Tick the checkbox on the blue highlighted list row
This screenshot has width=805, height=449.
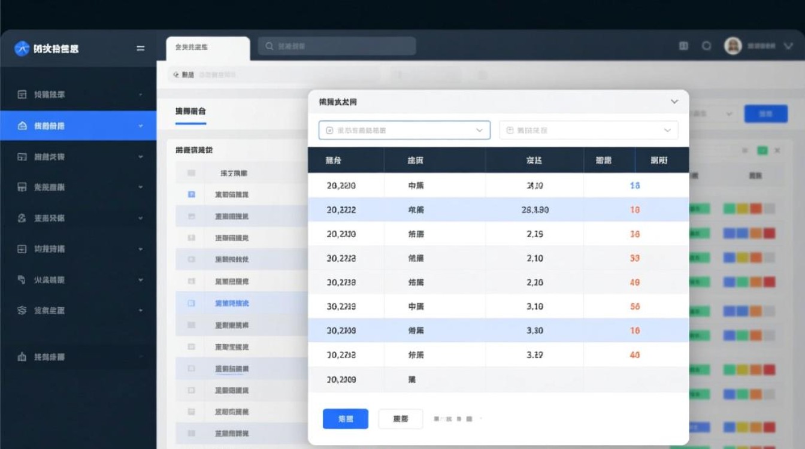(192, 304)
